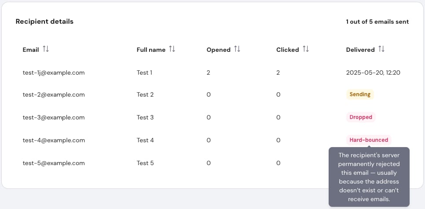Click the Full name column header
The width and height of the screenshot is (425, 209).
tap(151, 50)
